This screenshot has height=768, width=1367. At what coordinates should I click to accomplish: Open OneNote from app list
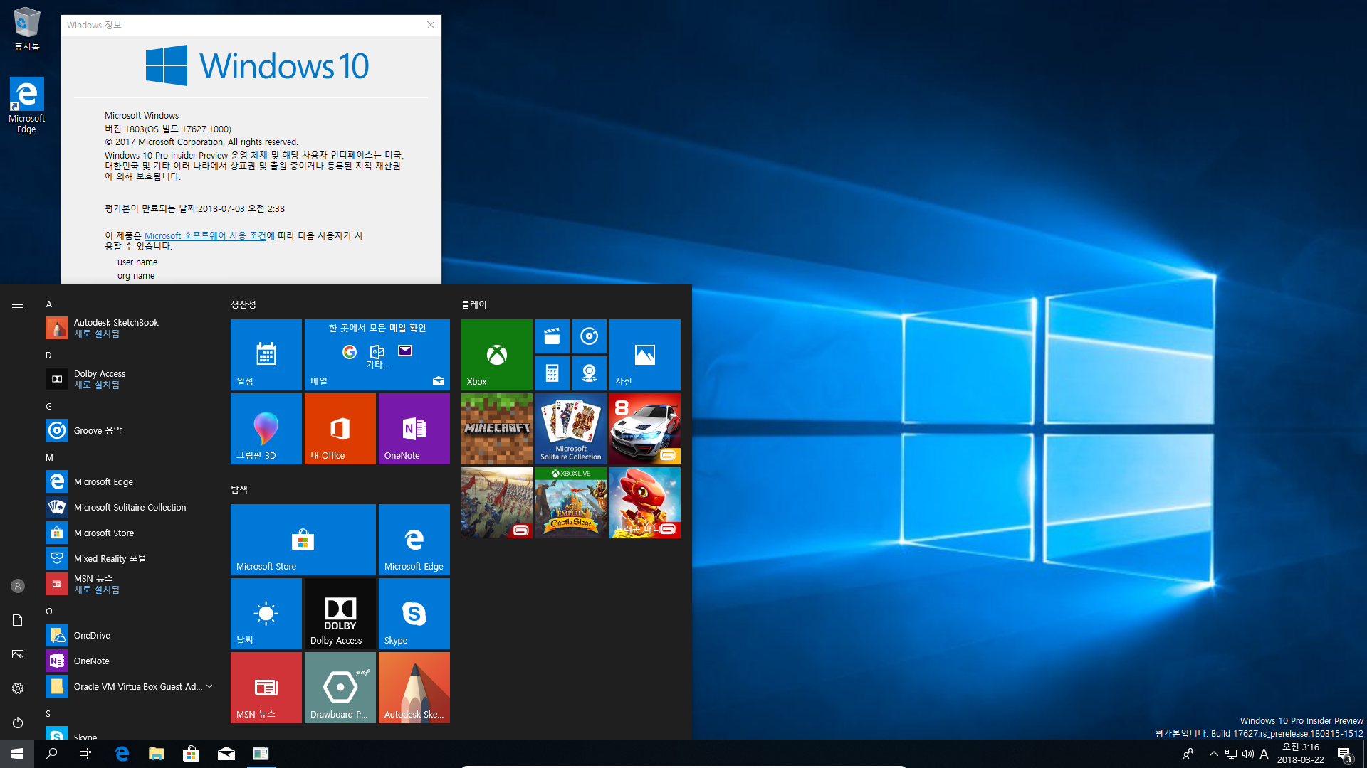(x=91, y=660)
